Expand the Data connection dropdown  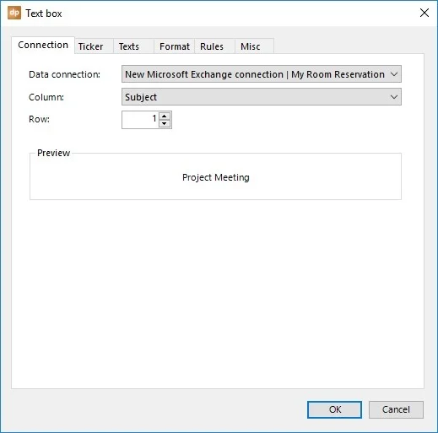pyautogui.click(x=262, y=74)
